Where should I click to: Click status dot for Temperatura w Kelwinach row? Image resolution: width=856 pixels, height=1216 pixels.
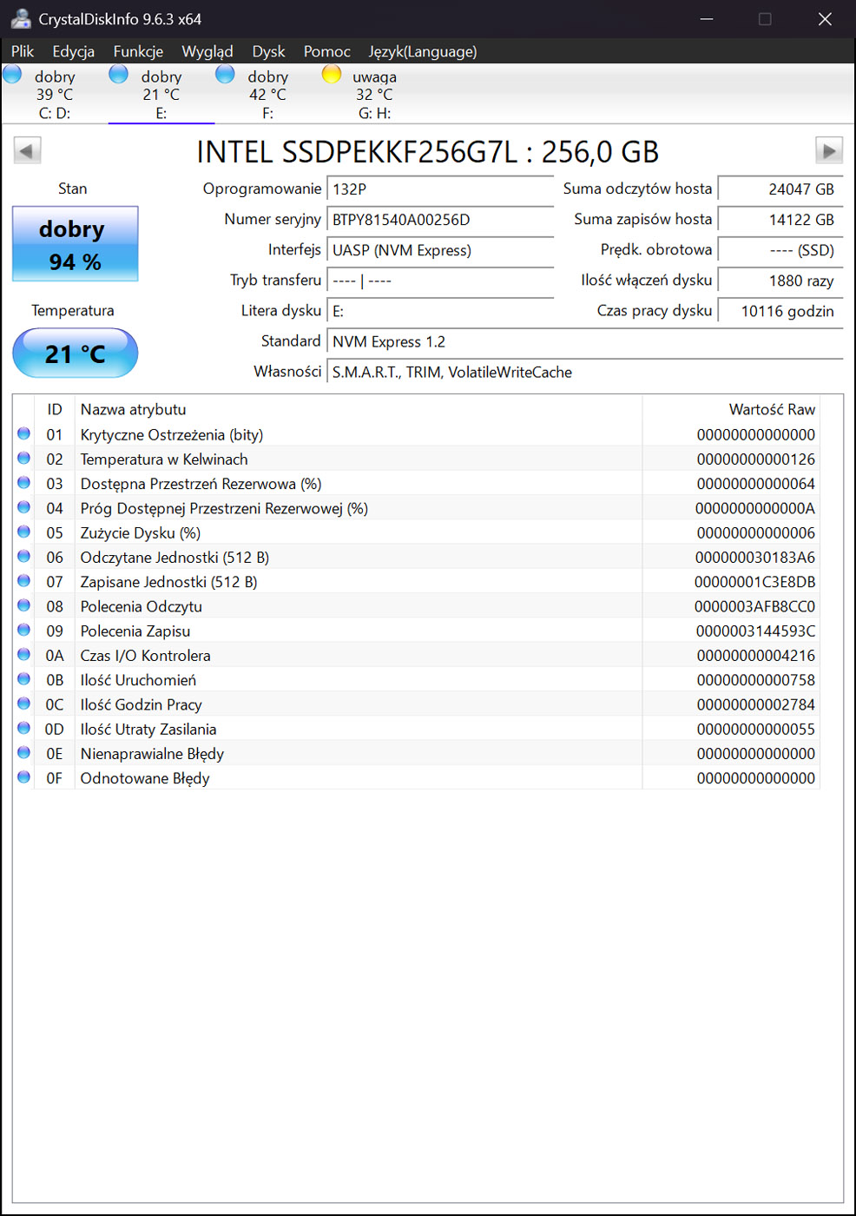(x=23, y=458)
